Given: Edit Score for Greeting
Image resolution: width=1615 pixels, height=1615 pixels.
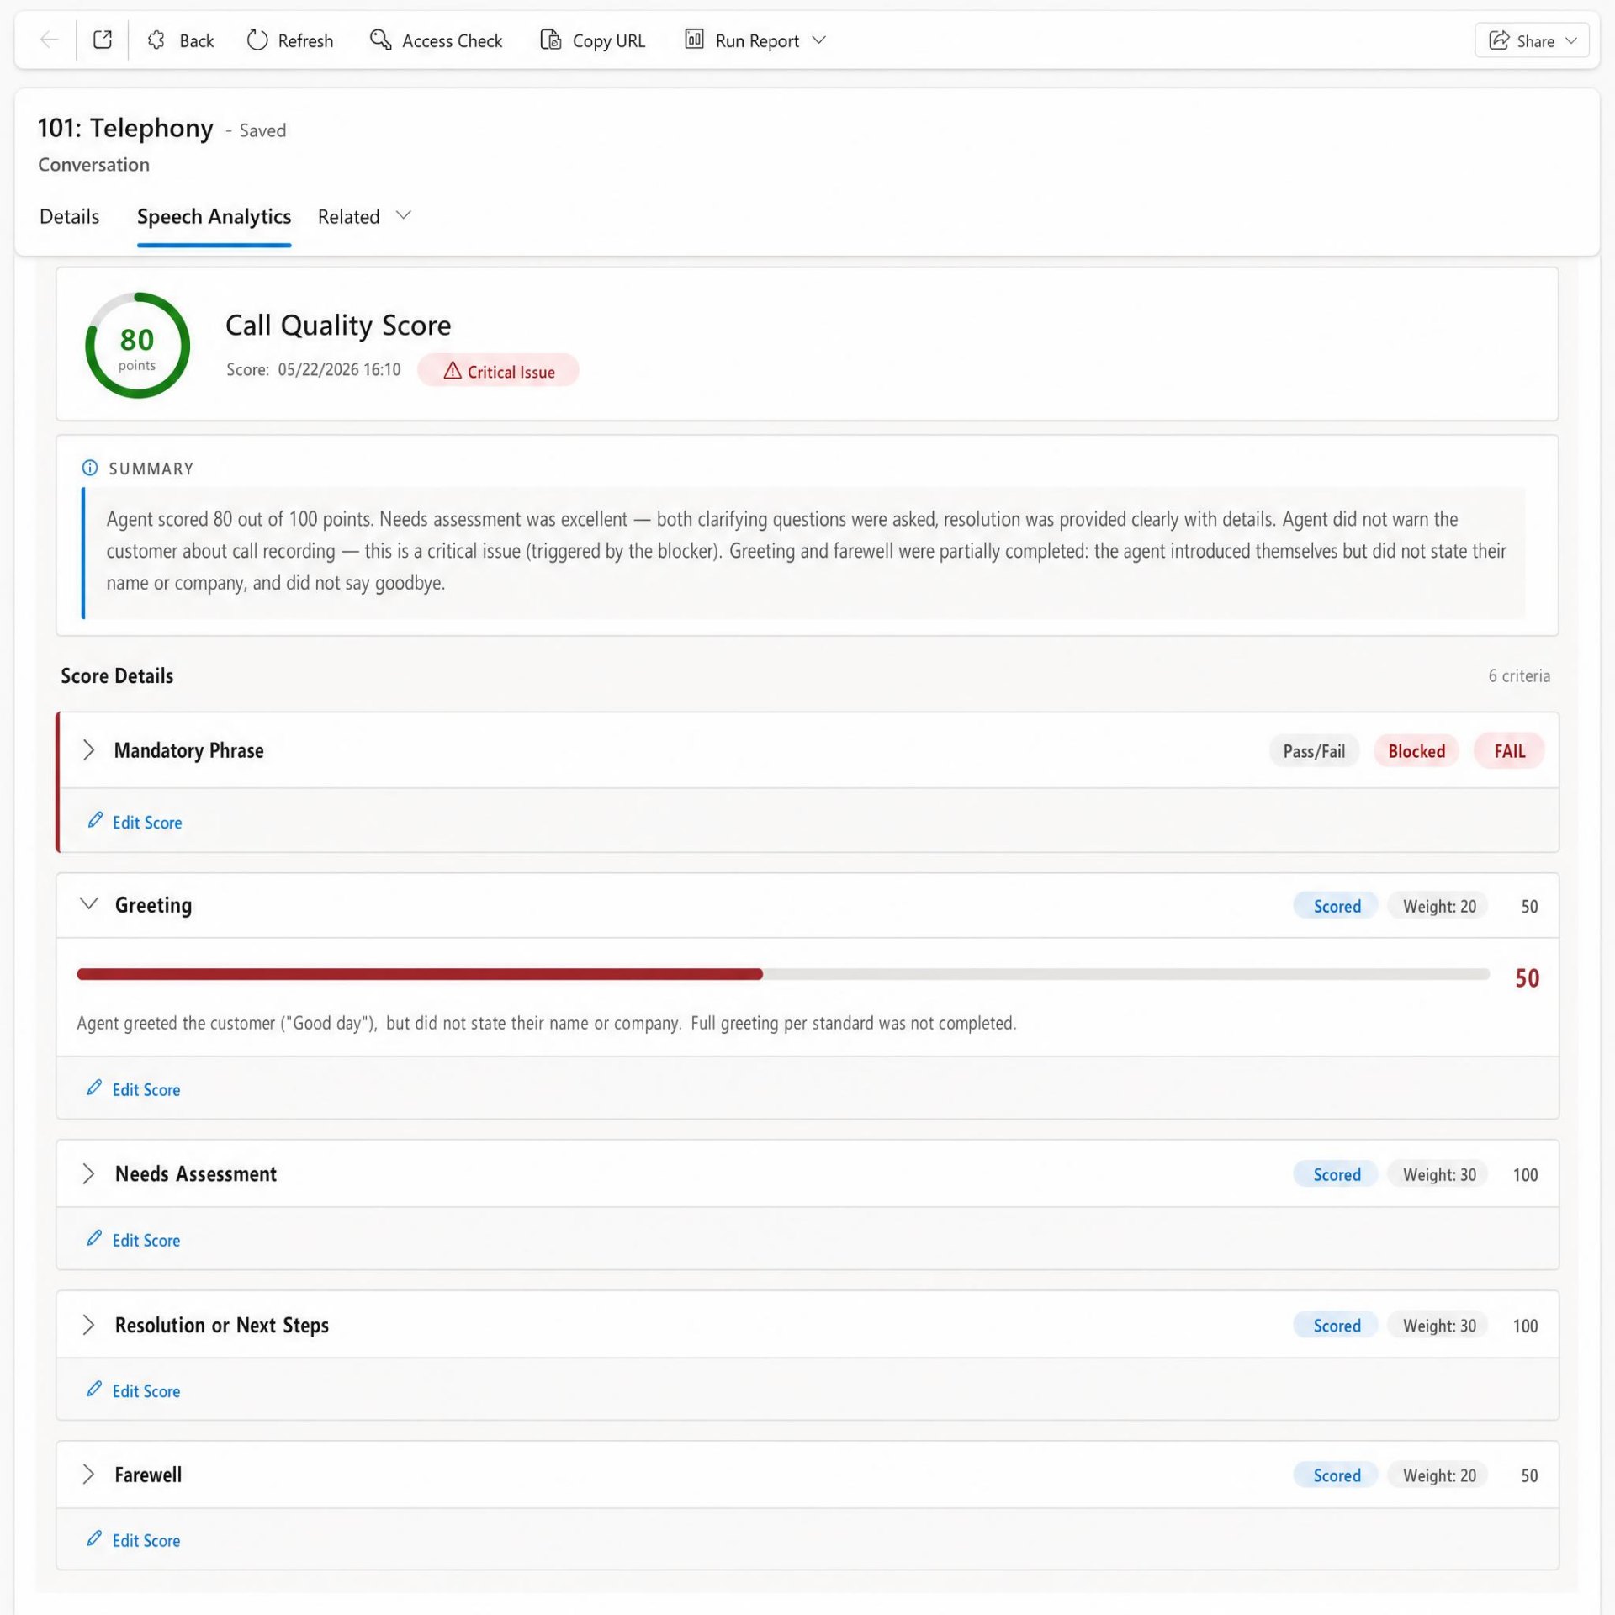Looking at the screenshot, I should tap(134, 1089).
